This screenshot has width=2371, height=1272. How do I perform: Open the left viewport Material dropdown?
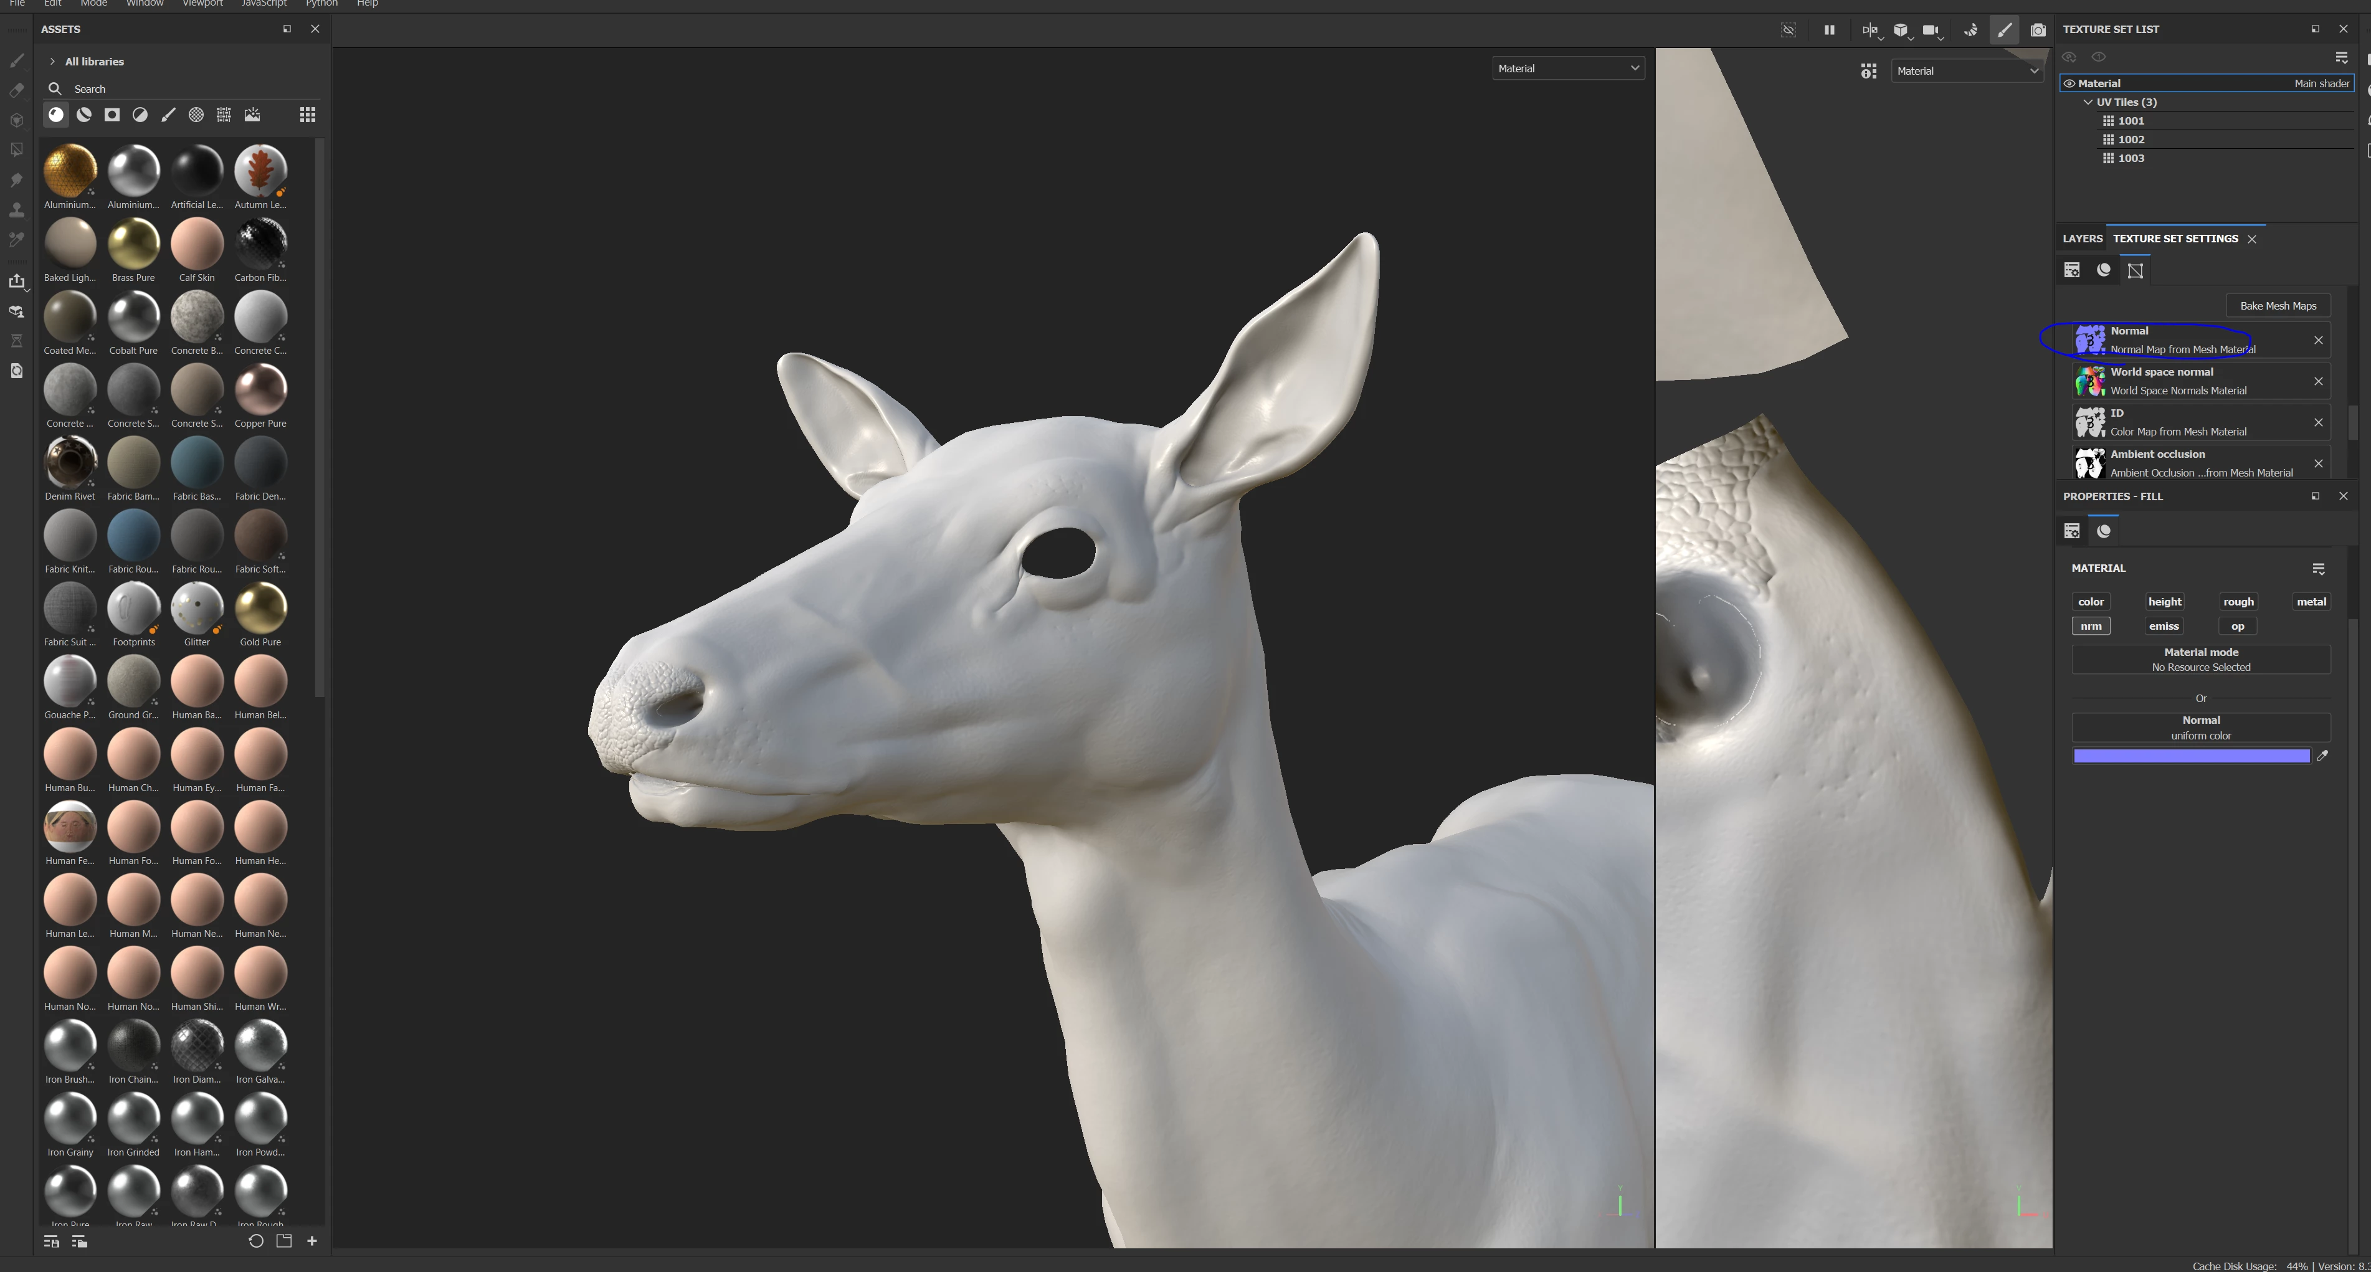(1567, 68)
